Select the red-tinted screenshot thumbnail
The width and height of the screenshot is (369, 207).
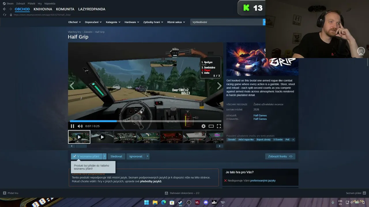171,137
